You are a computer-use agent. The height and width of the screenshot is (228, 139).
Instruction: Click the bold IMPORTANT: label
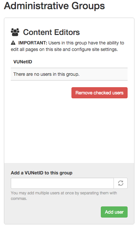[x=33, y=43]
